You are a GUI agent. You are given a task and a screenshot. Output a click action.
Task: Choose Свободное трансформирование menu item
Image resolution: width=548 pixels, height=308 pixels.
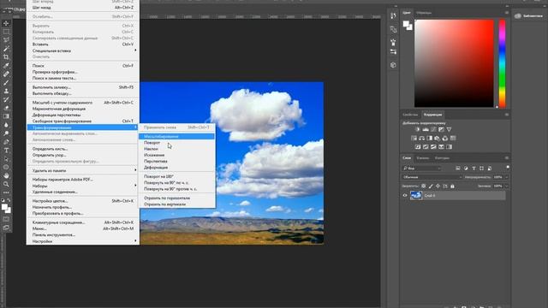[x=83, y=121]
